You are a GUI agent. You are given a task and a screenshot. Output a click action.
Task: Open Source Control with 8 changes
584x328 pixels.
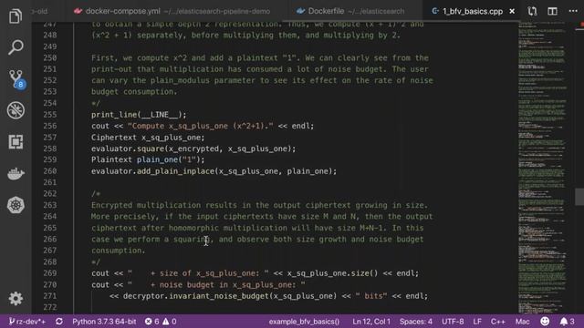point(16,79)
